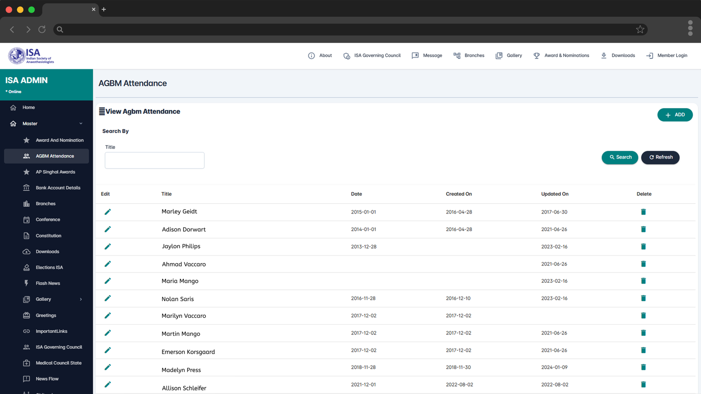This screenshot has height=394, width=701.
Task: Open a new browser tab
Action: point(104,9)
